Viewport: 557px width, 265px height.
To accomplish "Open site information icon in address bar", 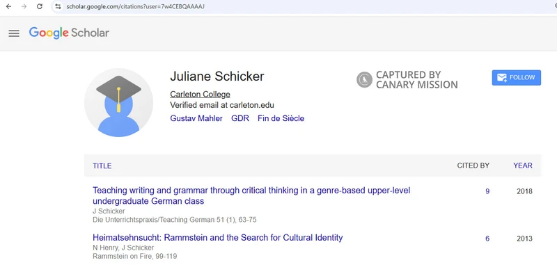I will tap(58, 6).
